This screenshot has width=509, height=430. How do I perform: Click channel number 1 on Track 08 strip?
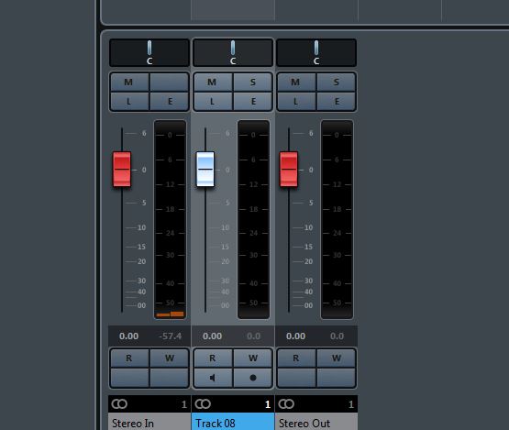pyautogui.click(x=268, y=404)
